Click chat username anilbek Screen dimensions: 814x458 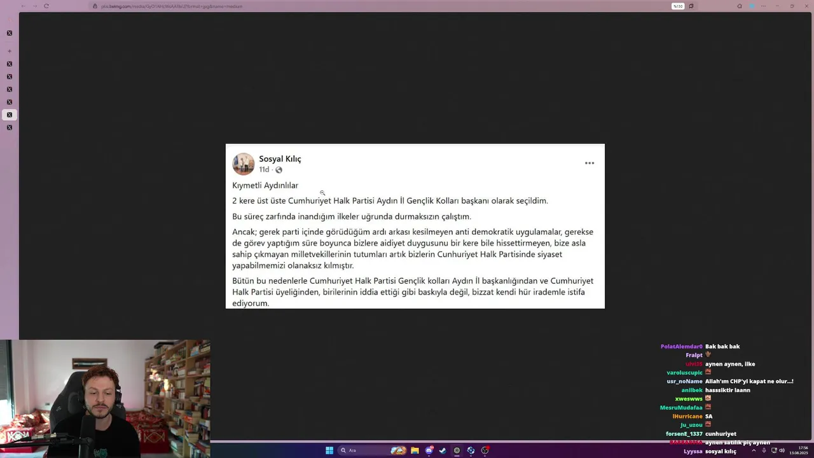(x=692, y=391)
